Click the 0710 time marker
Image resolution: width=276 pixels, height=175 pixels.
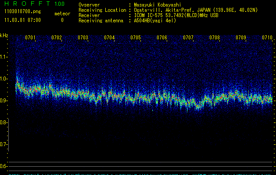click(x=267, y=38)
